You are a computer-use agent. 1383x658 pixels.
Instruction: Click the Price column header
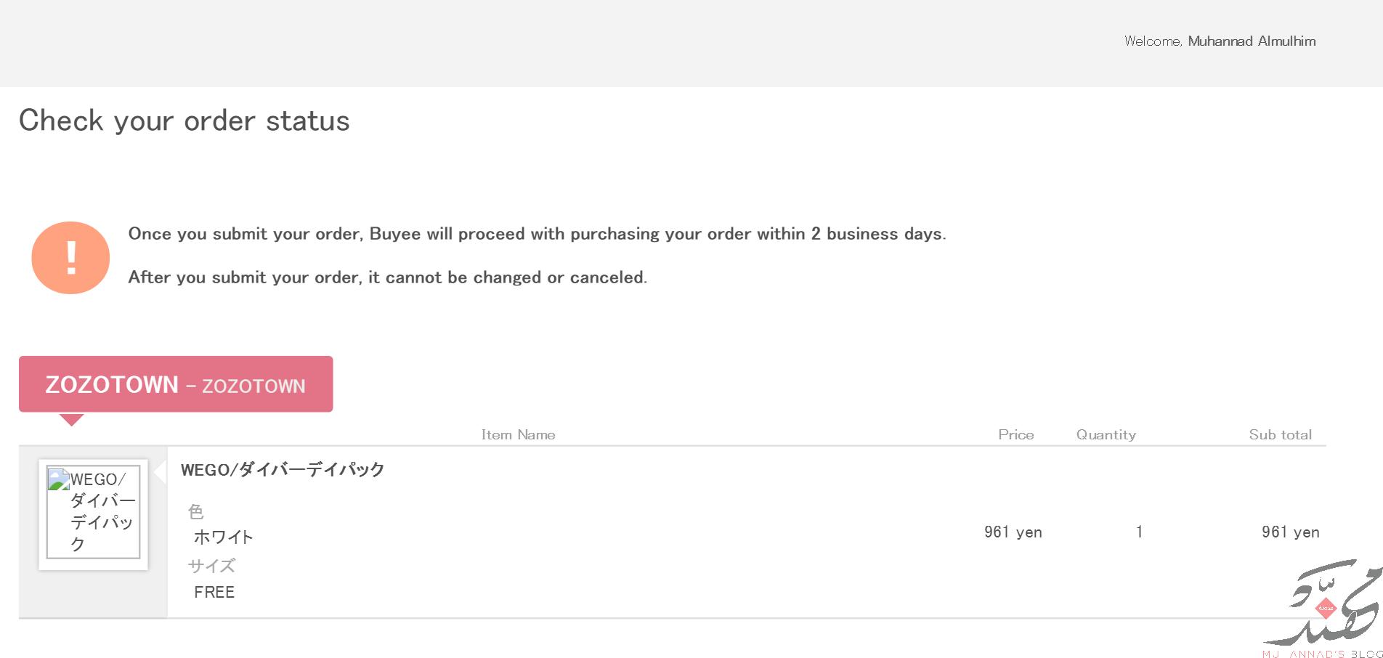(x=1015, y=435)
